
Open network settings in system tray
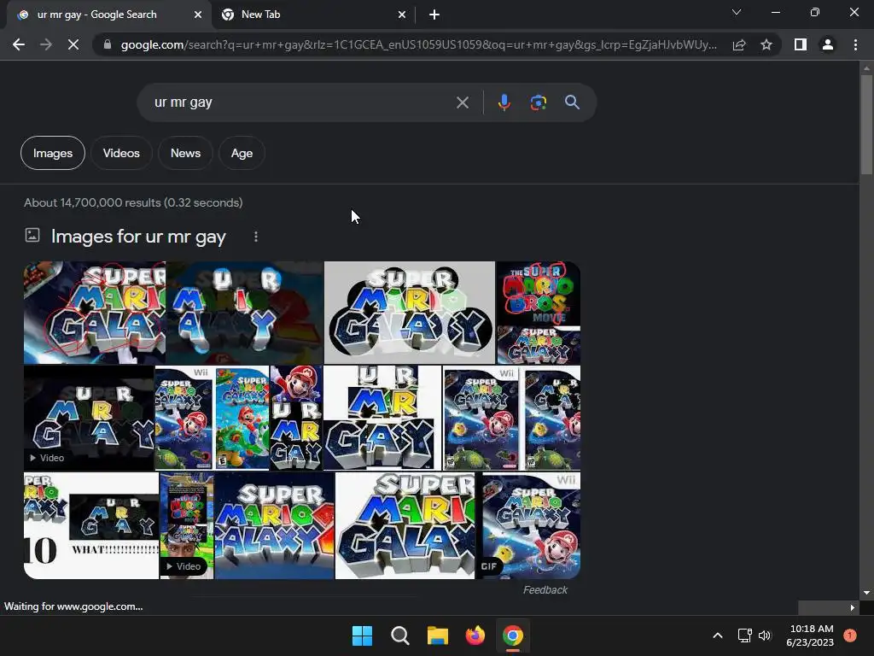click(x=744, y=635)
